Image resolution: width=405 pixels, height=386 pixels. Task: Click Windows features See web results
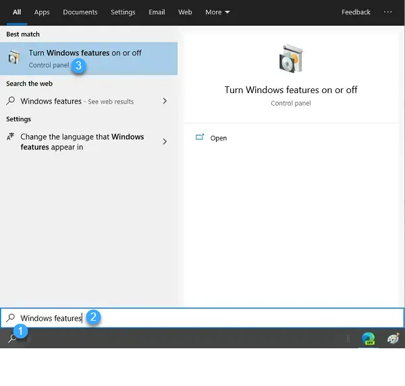(77, 101)
